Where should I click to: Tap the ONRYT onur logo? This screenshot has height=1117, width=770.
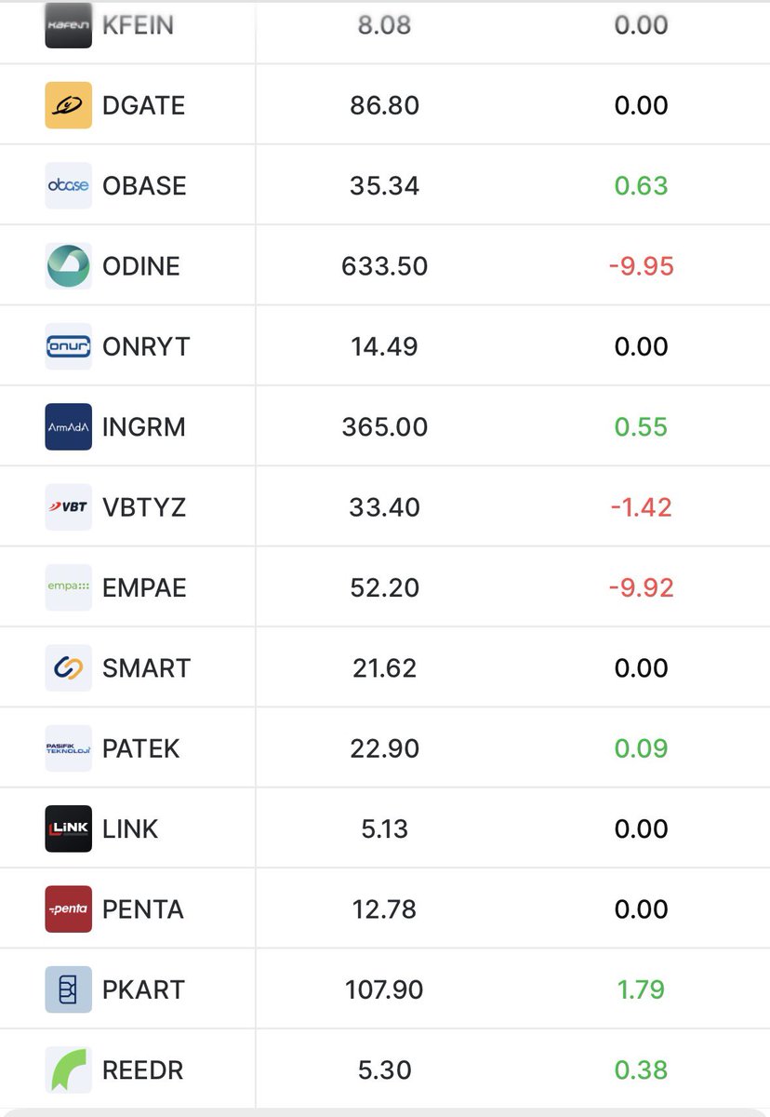tap(69, 346)
